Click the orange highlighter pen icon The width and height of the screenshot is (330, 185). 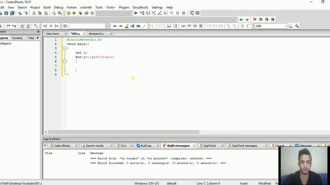pos(126,26)
